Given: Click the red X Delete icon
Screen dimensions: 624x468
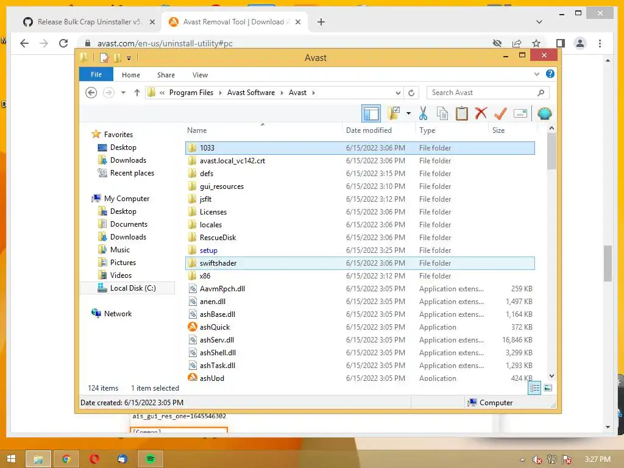Looking at the screenshot, I should click(x=481, y=114).
